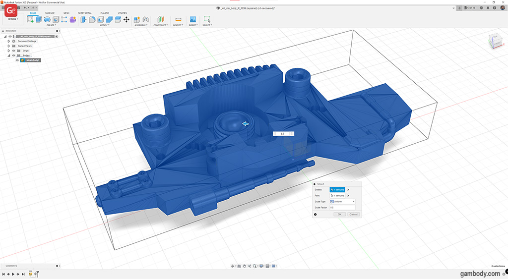Screen dimensions: 508x279
Task: Open the Scale Type dropdown
Action: point(342,202)
